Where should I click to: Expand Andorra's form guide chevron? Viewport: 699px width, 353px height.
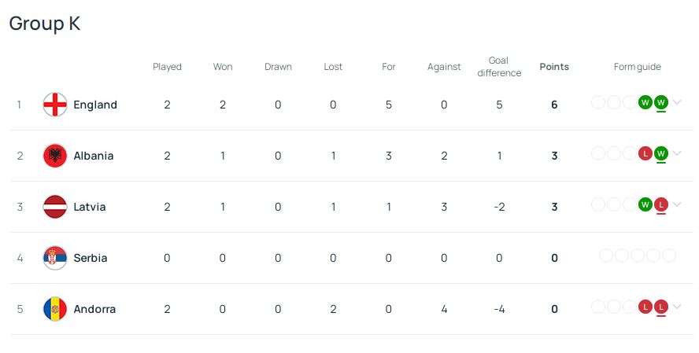[x=677, y=307]
